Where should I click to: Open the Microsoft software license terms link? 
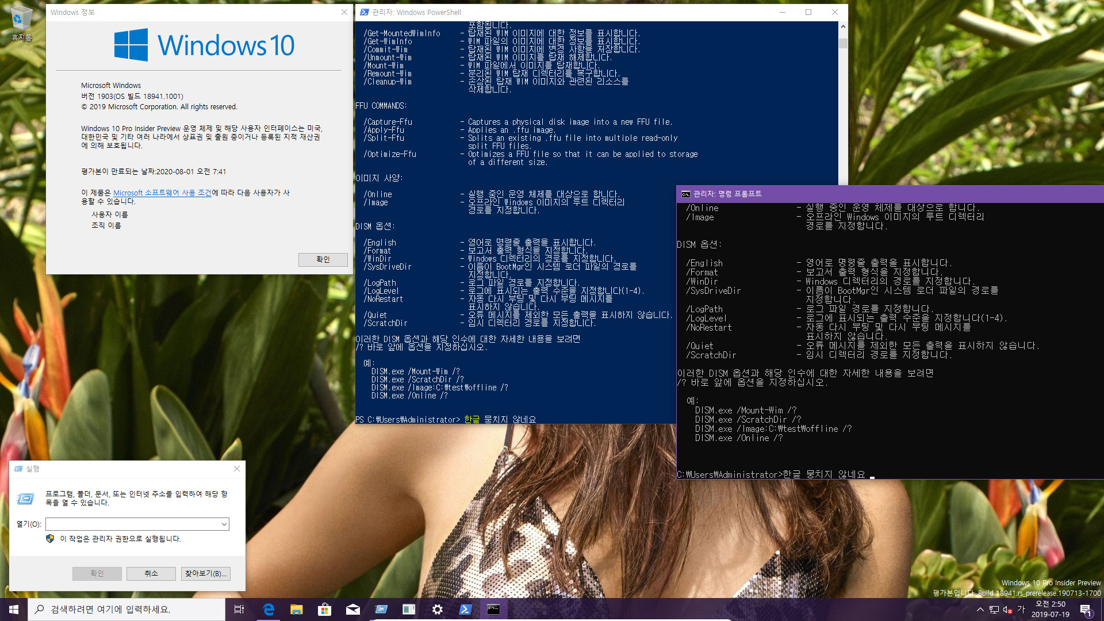click(162, 193)
